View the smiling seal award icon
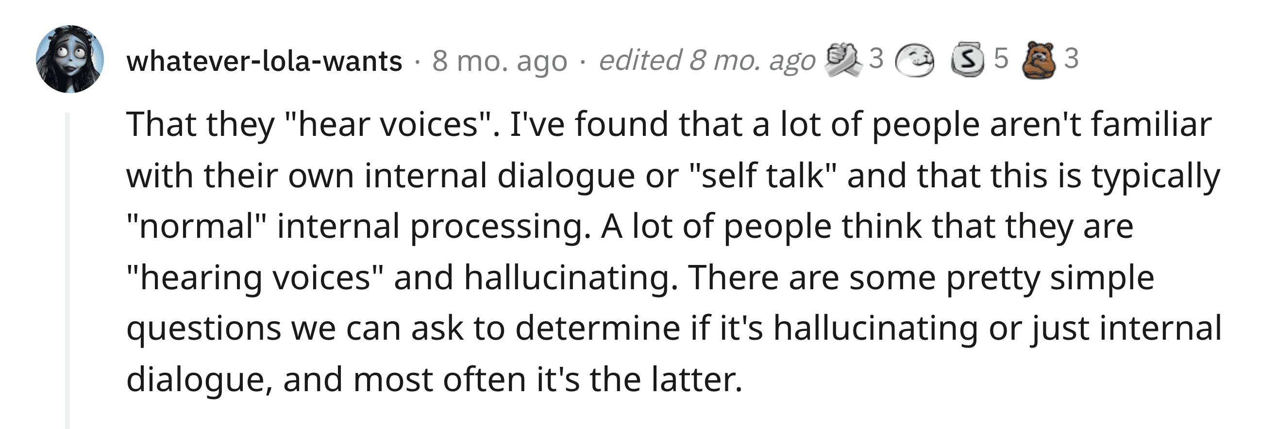The image size is (1276, 429). 915,60
